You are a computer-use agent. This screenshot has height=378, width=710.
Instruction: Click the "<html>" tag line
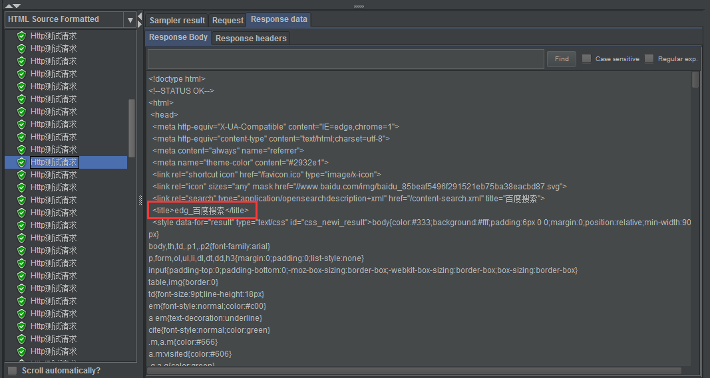[161, 103]
